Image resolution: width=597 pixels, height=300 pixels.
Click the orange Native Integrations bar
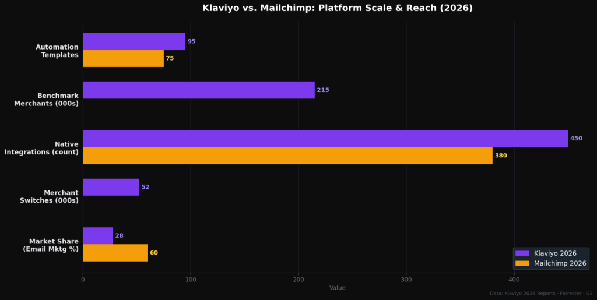click(x=288, y=156)
